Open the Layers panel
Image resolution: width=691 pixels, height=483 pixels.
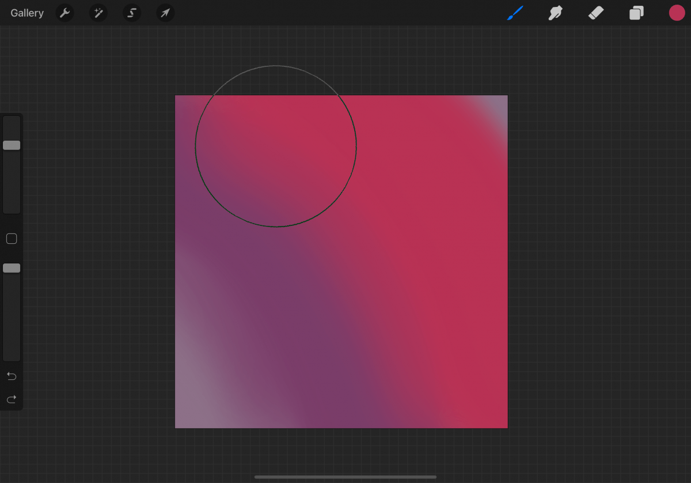click(x=636, y=13)
